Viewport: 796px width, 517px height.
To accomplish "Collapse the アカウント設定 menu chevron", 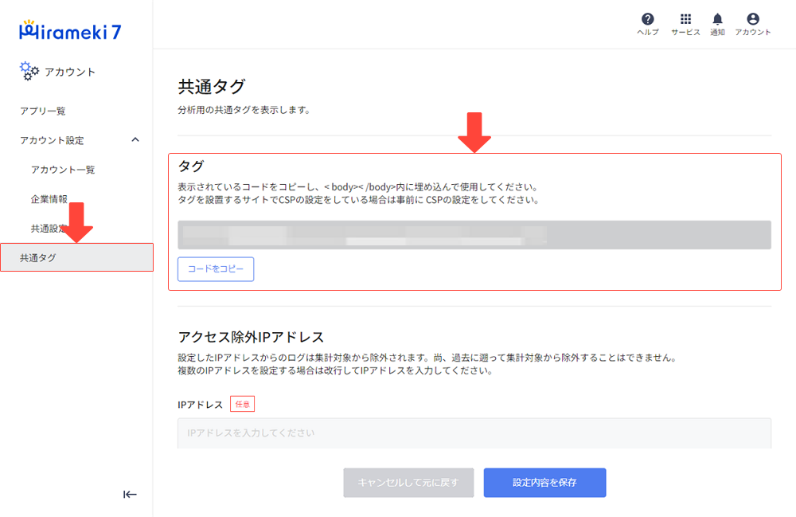I will tap(135, 139).
